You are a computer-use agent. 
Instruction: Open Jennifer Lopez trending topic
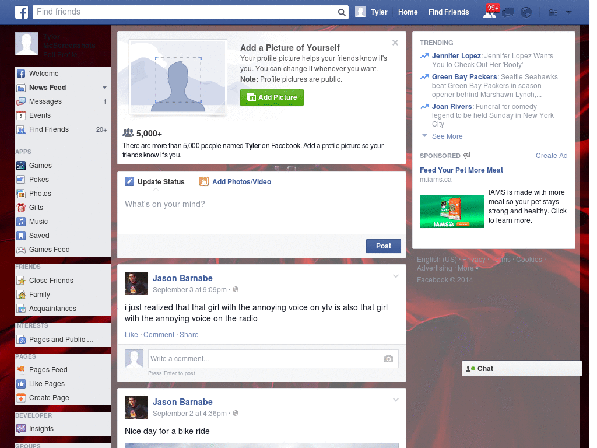coord(456,56)
